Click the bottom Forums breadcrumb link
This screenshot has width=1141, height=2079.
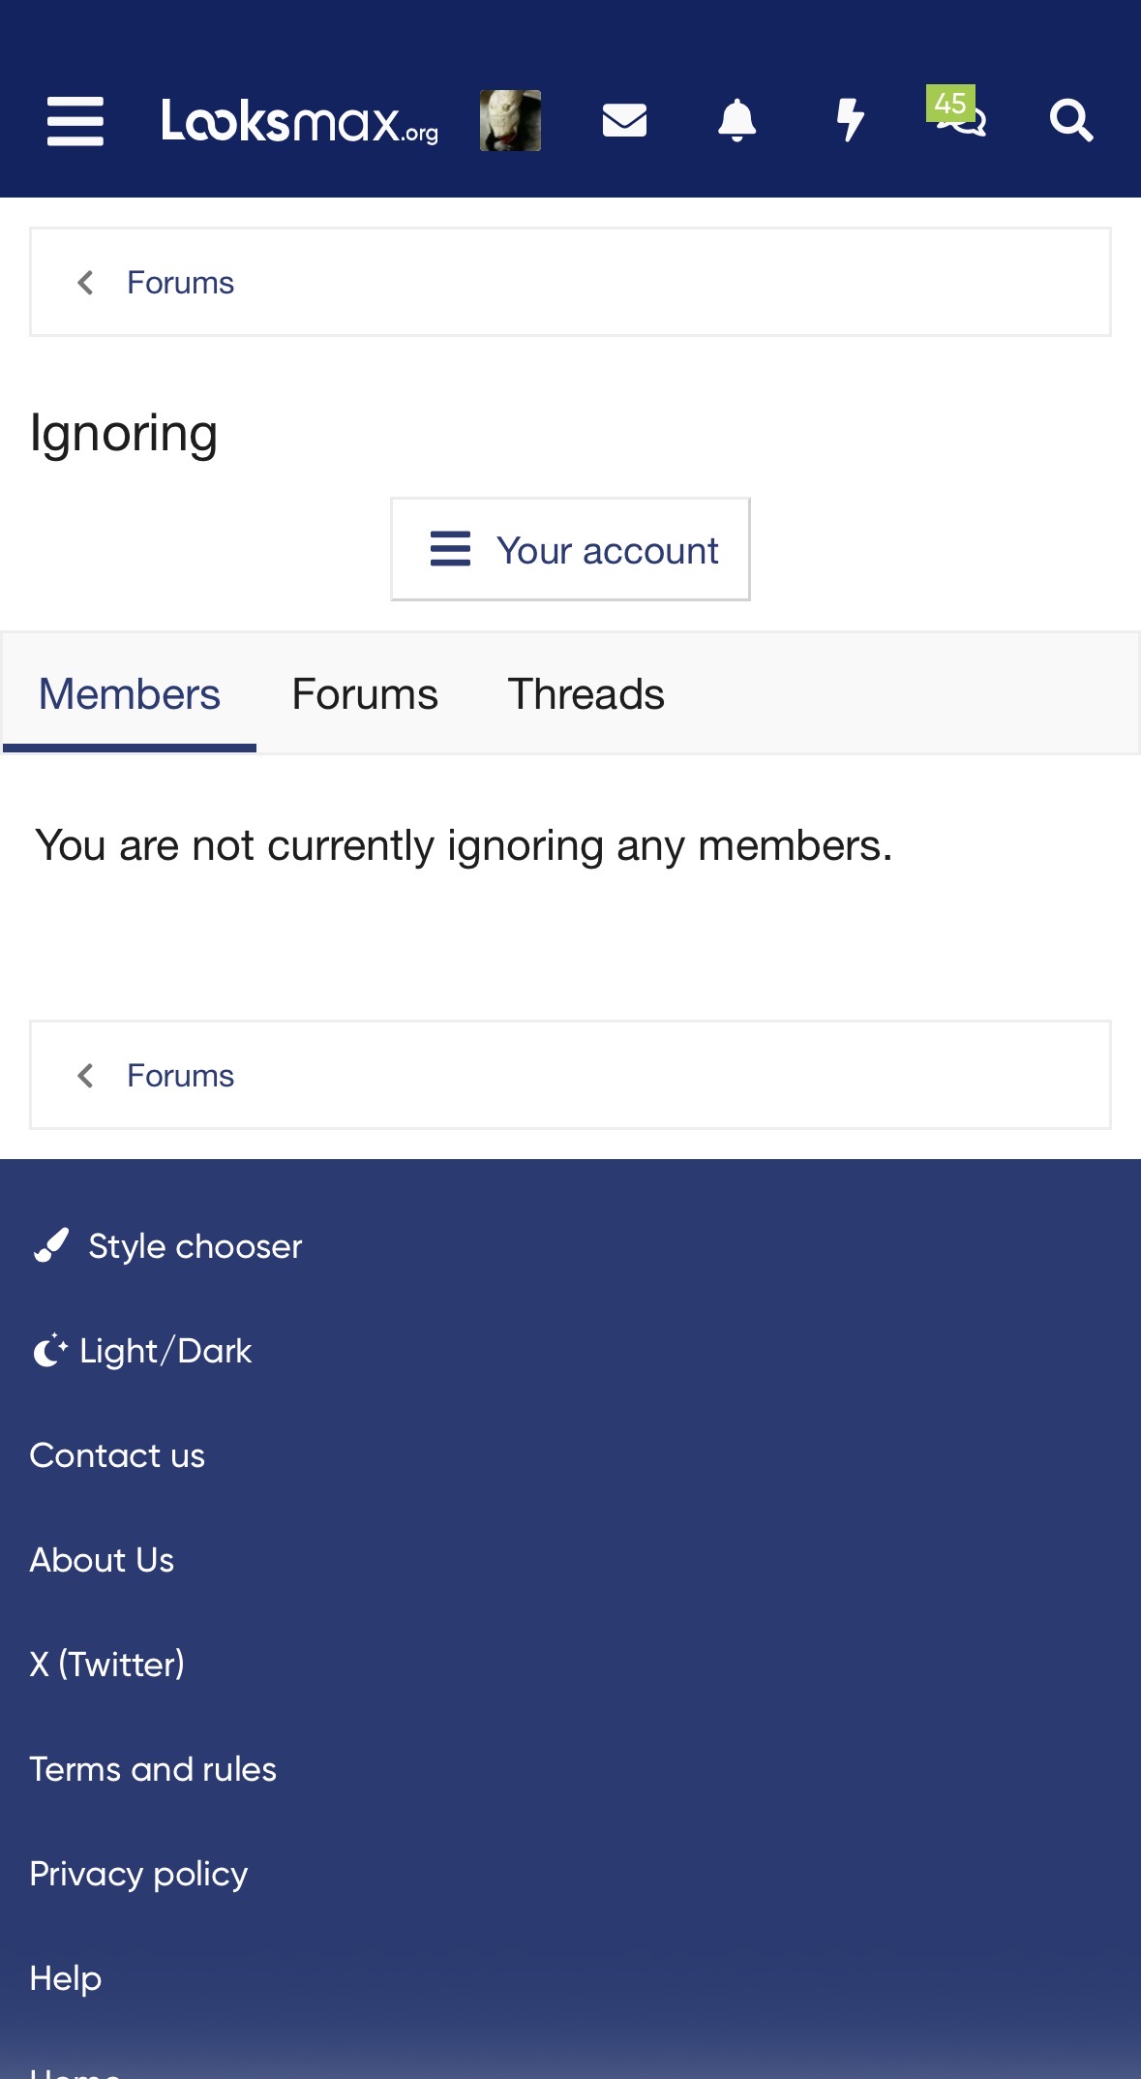point(180,1076)
